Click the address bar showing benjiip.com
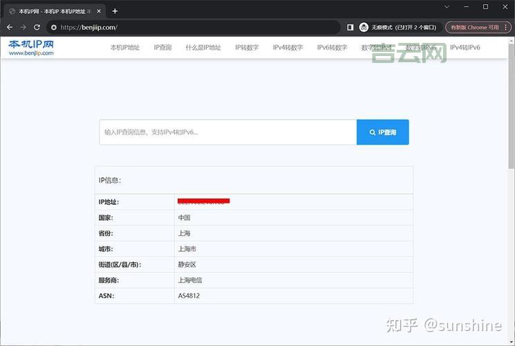Screen dimensions: 515x346 [194, 27]
